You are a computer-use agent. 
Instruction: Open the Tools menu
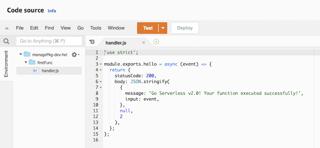click(96, 28)
